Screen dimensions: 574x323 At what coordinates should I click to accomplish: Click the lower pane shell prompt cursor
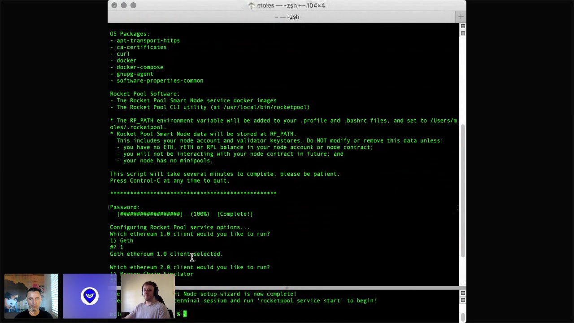click(185, 314)
